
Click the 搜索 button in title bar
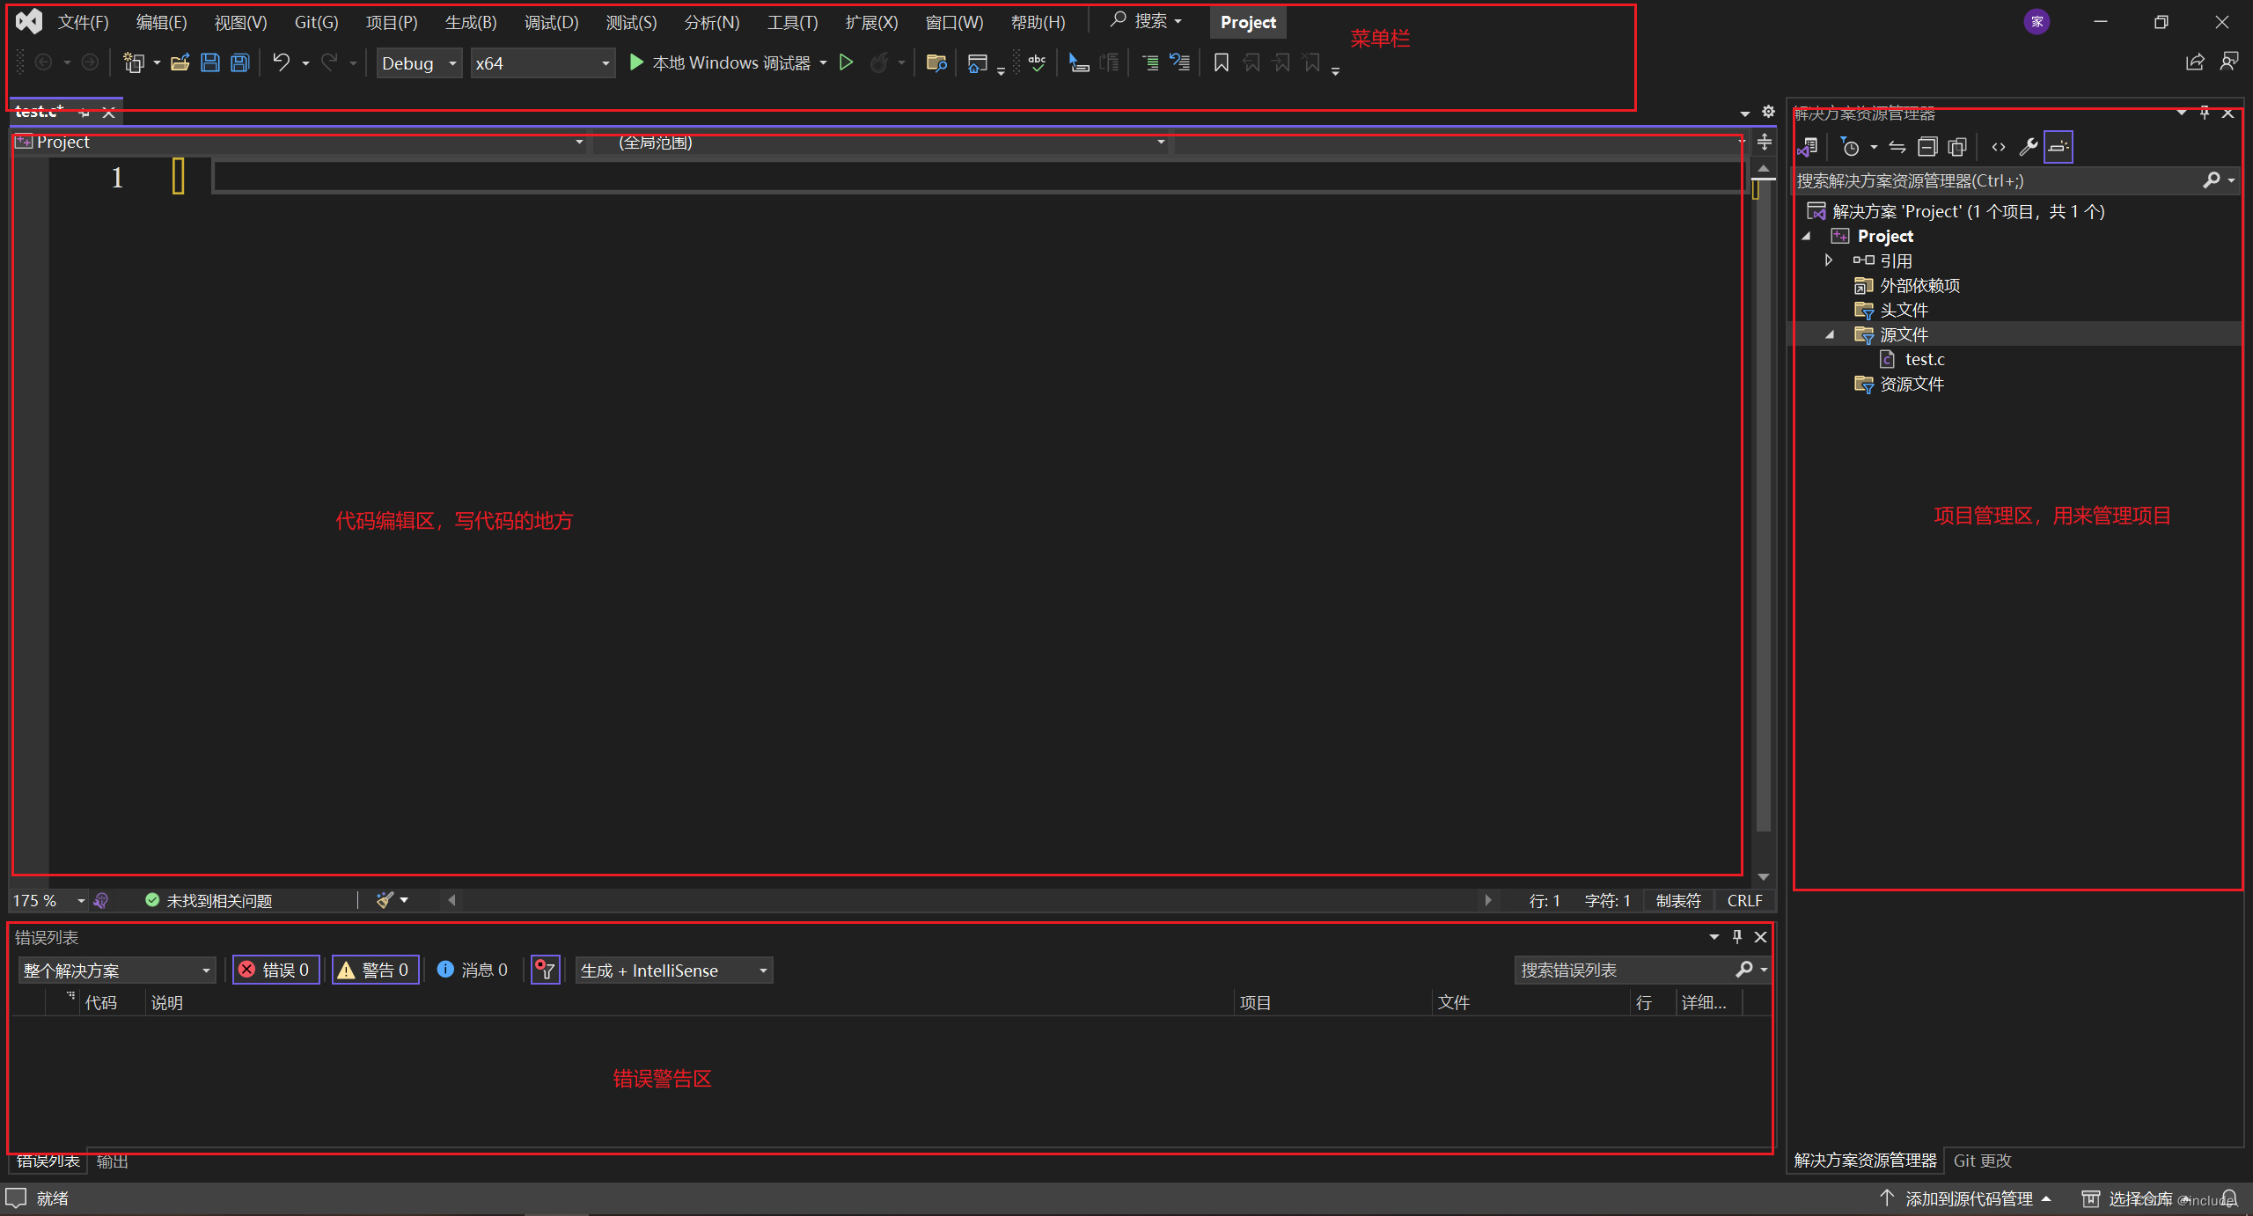tap(1146, 21)
